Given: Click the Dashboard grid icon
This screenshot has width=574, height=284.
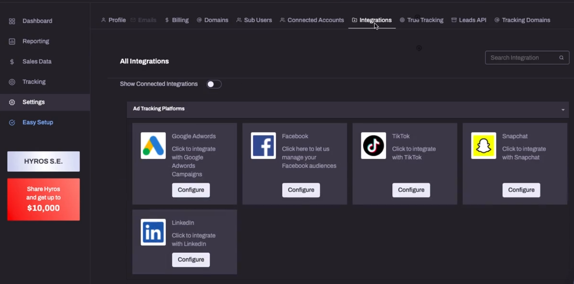Looking at the screenshot, I should point(12,21).
